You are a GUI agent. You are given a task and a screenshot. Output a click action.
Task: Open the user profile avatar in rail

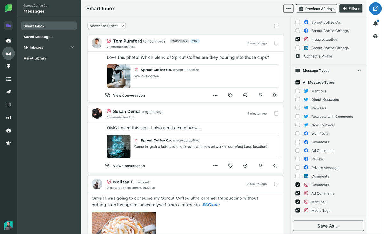tap(9, 225)
